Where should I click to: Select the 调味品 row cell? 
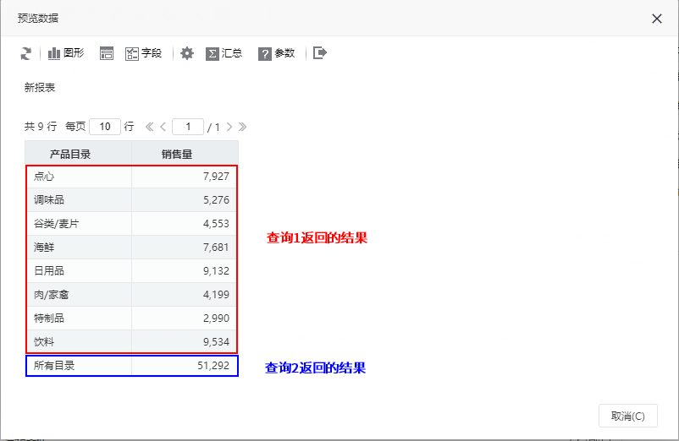click(x=79, y=200)
